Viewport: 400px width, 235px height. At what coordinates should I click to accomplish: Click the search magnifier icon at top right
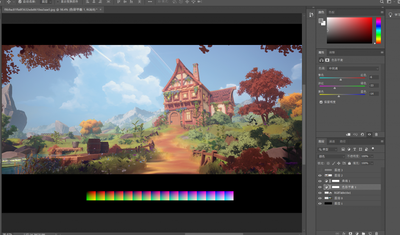(382, 2)
